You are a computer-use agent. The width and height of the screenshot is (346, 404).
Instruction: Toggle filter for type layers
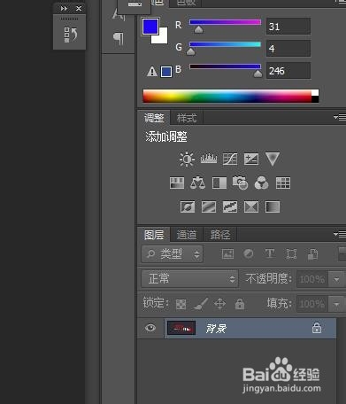pos(270,253)
